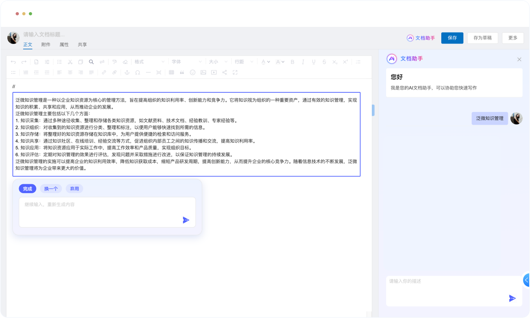Insert an emoji with the smiley icon
The image size is (530, 318).
point(192,72)
